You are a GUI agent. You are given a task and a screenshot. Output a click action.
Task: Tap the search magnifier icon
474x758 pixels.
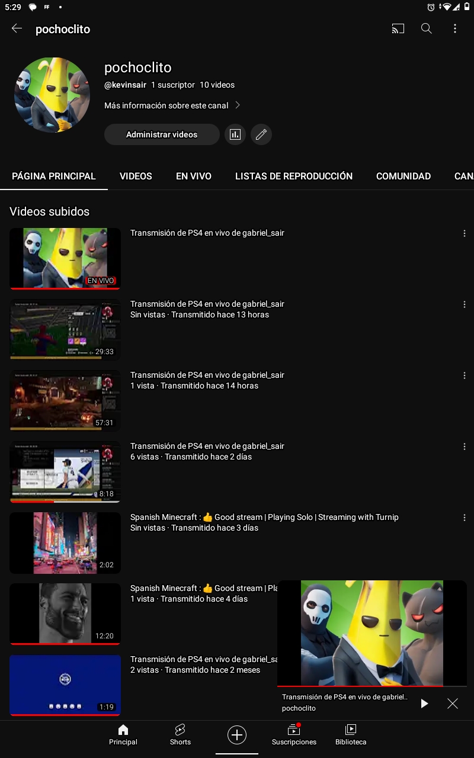[x=426, y=28]
